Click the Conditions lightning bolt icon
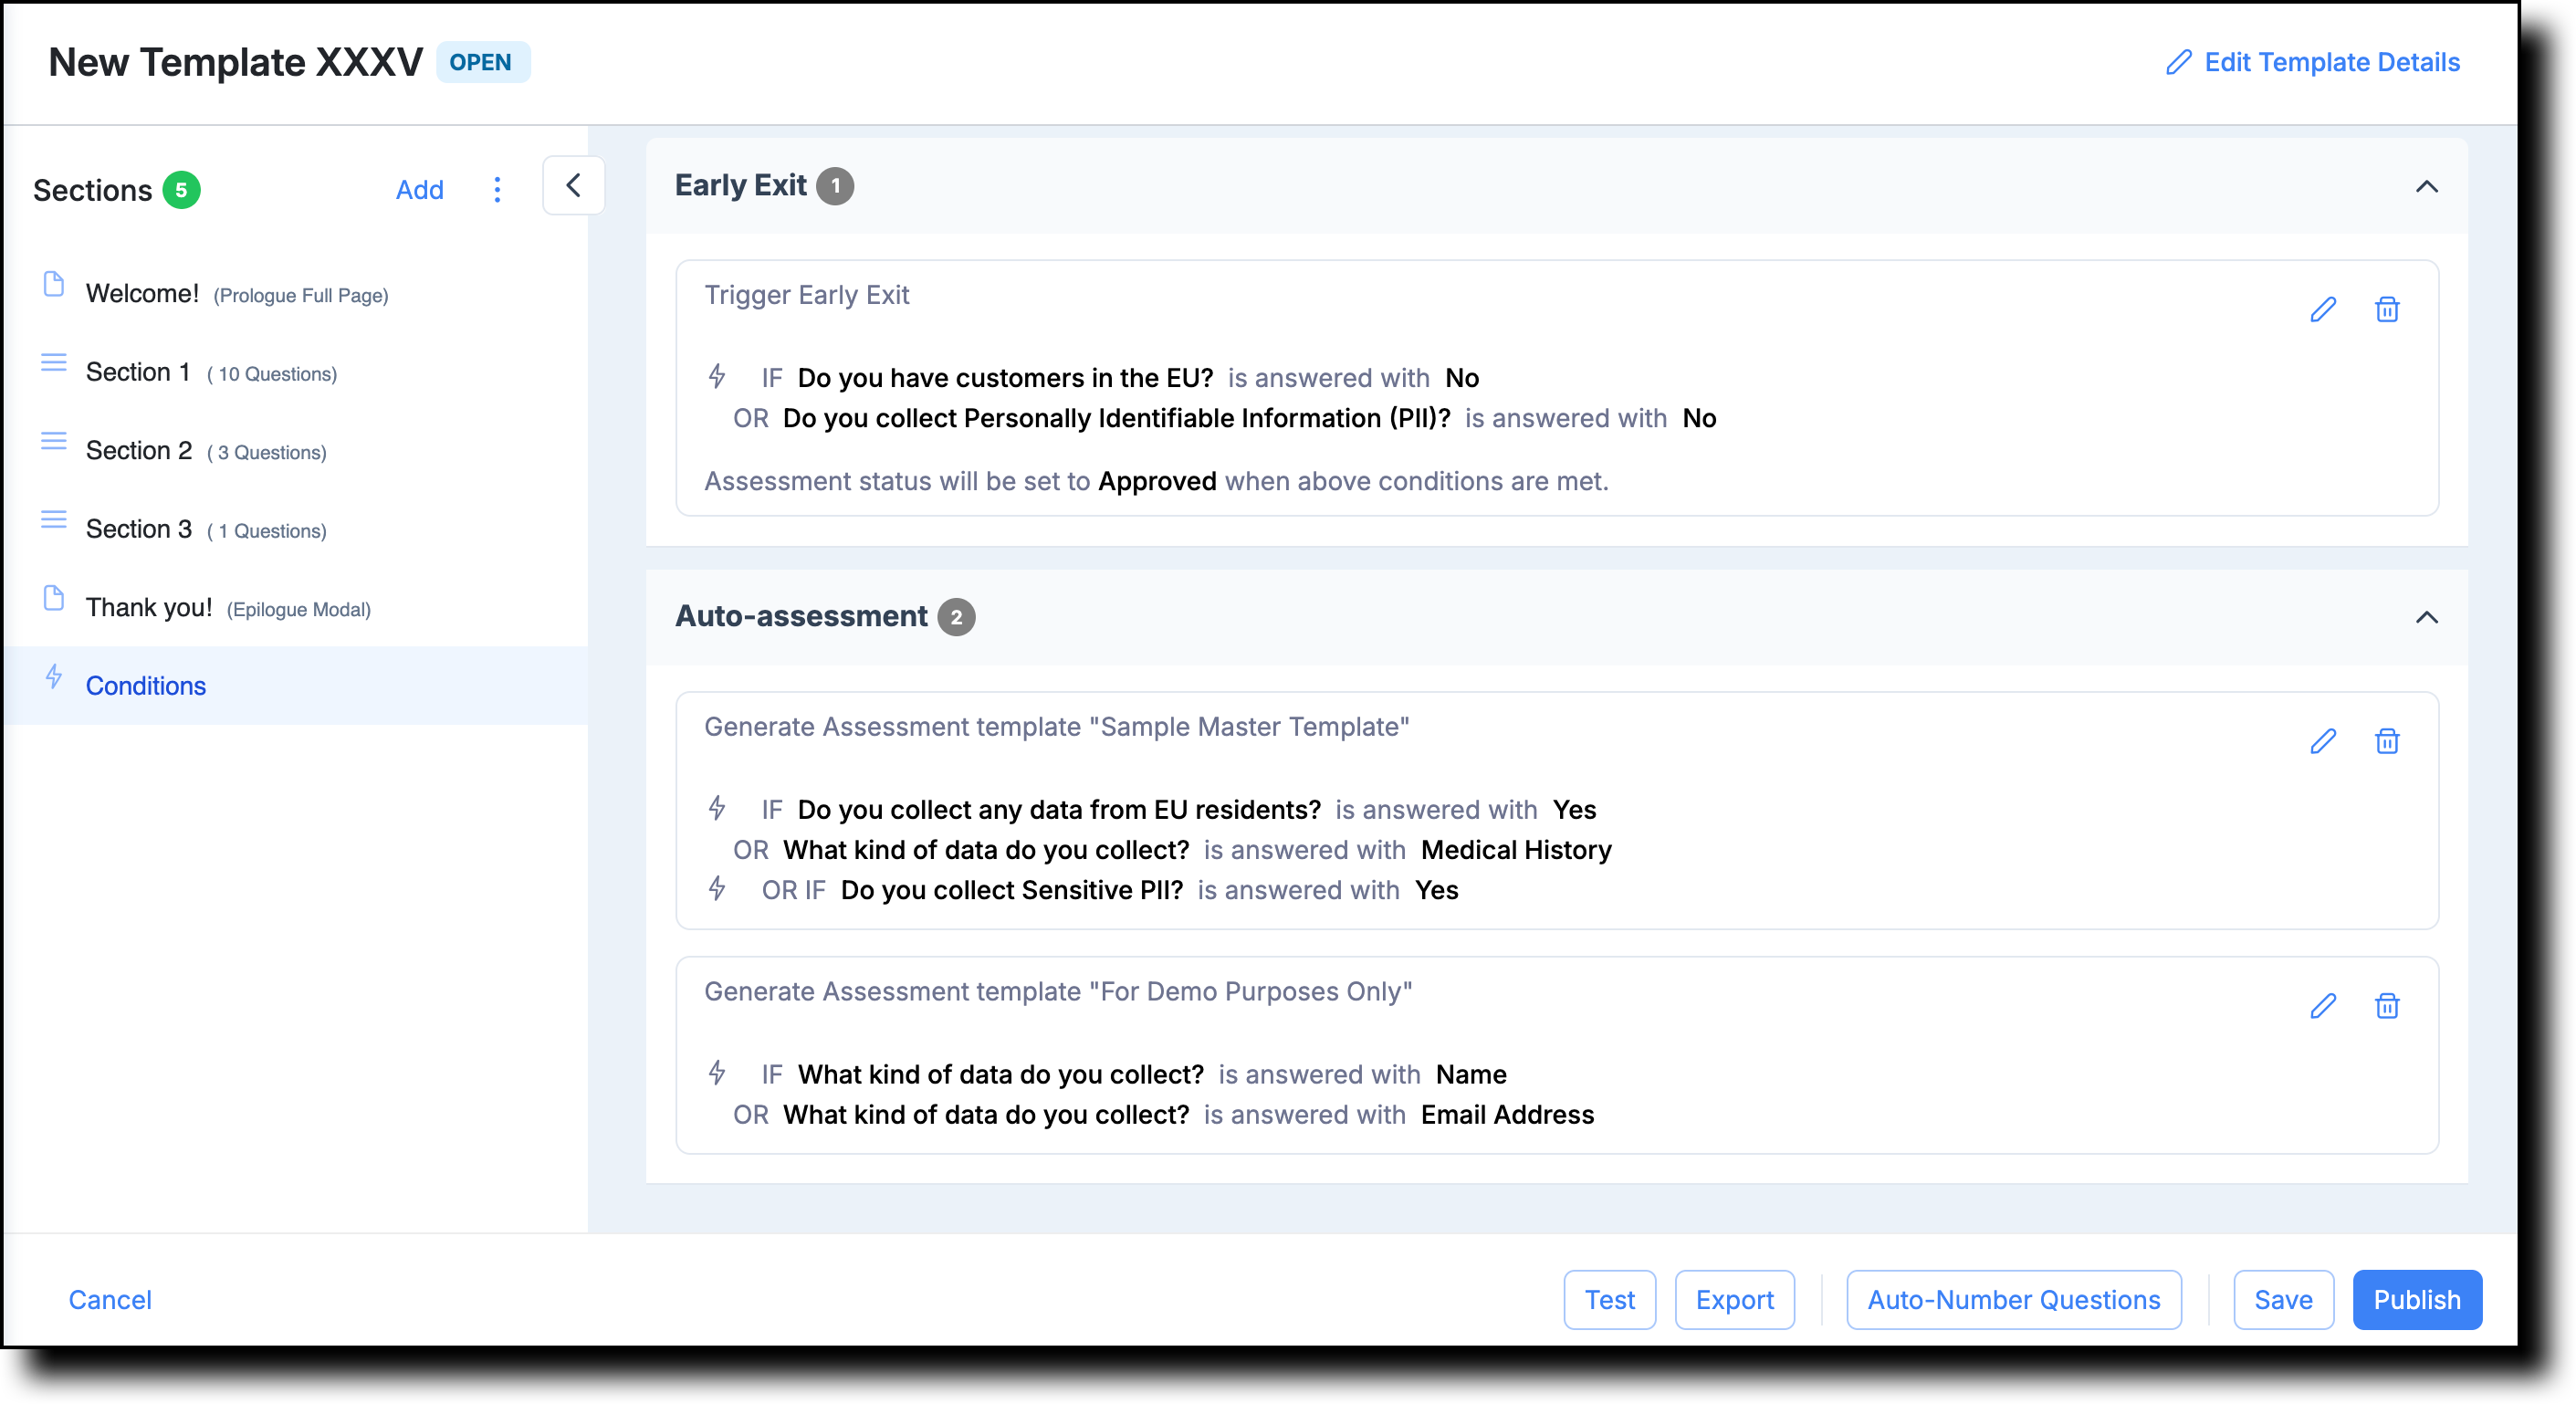The width and height of the screenshot is (2576, 1404). (x=54, y=677)
